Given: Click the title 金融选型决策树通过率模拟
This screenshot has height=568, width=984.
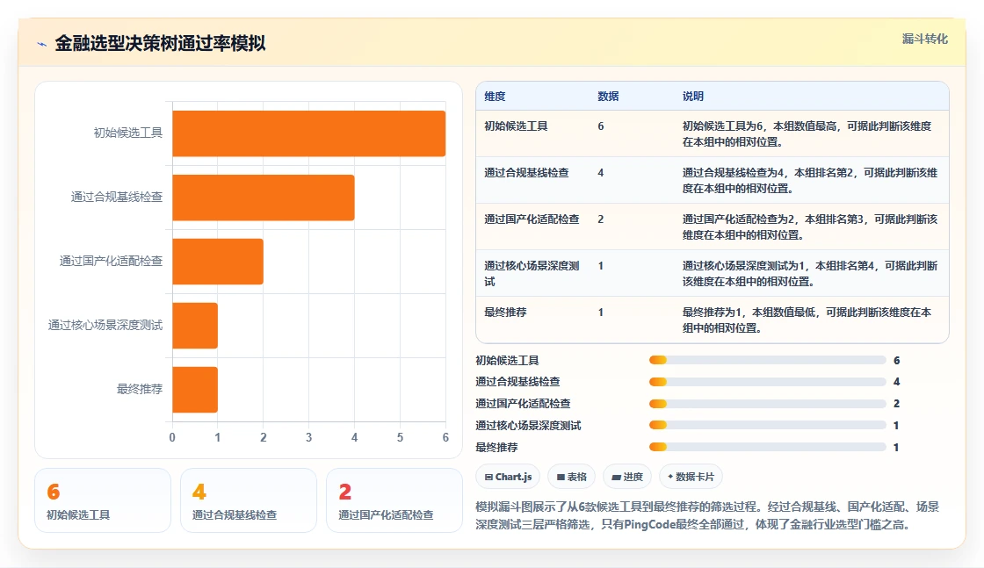Looking at the screenshot, I should 160,43.
